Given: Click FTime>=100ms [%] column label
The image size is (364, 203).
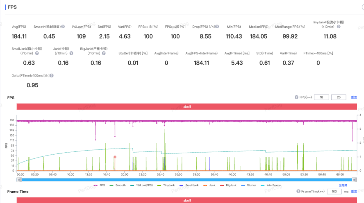Looking at the screenshot, I should [318, 53].
